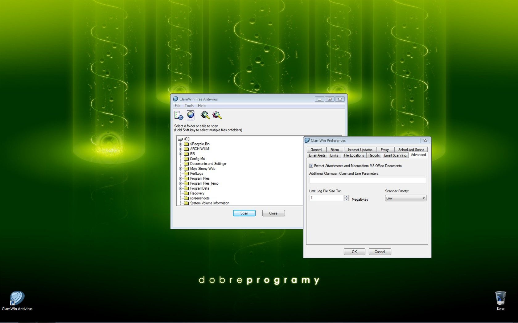Viewport: 518px width, 323px height.
Task: Click the ClamWin Free Antivirus title bar icon
Action: click(x=176, y=99)
